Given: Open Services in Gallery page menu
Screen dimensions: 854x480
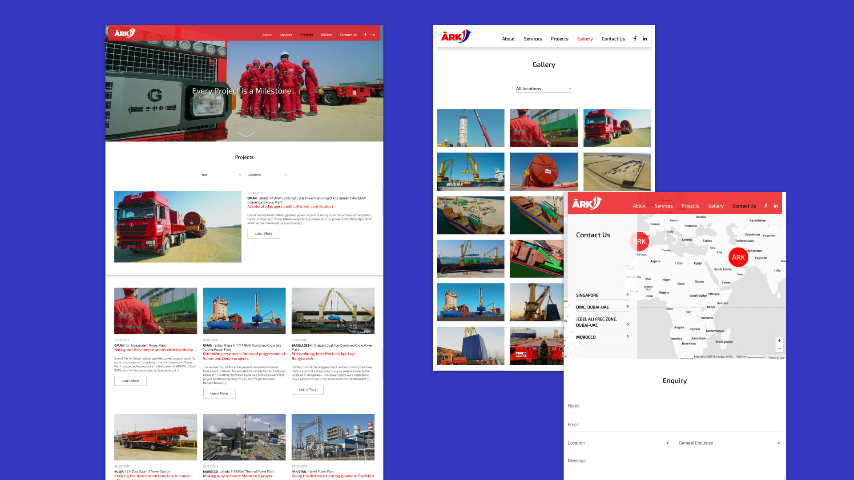Looking at the screenshot, I should point(532,39).
